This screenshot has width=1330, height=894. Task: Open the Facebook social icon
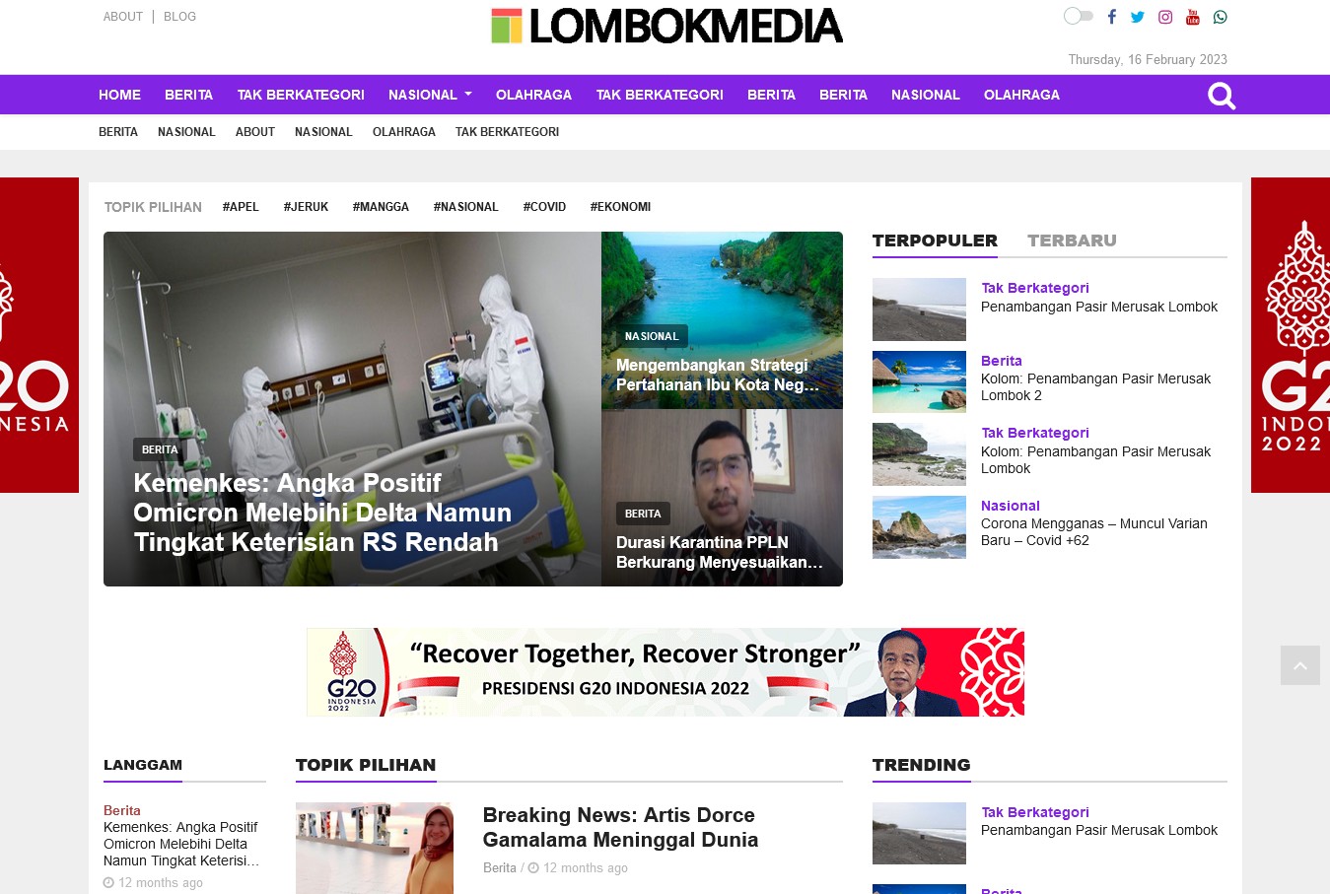(x=1111, y=17)
